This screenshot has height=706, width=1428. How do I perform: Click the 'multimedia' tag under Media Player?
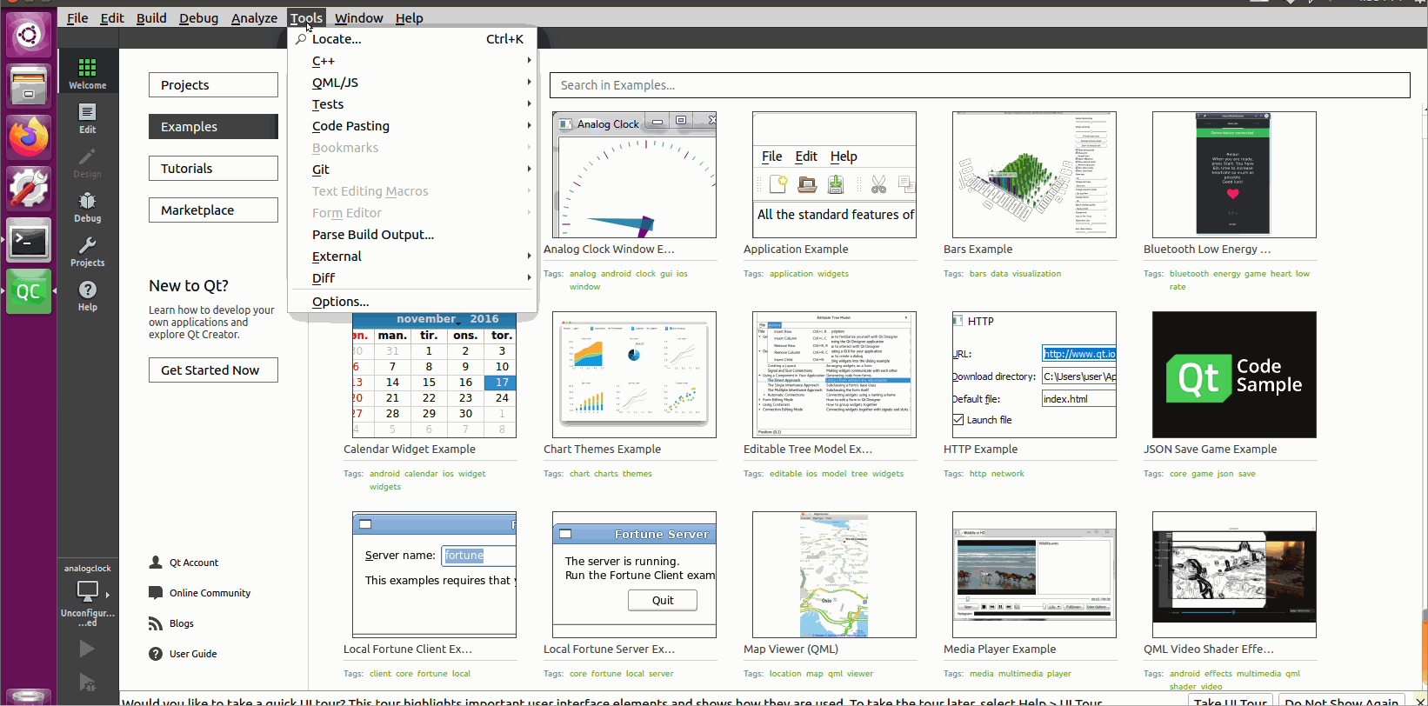click(x=1021, y=674)
